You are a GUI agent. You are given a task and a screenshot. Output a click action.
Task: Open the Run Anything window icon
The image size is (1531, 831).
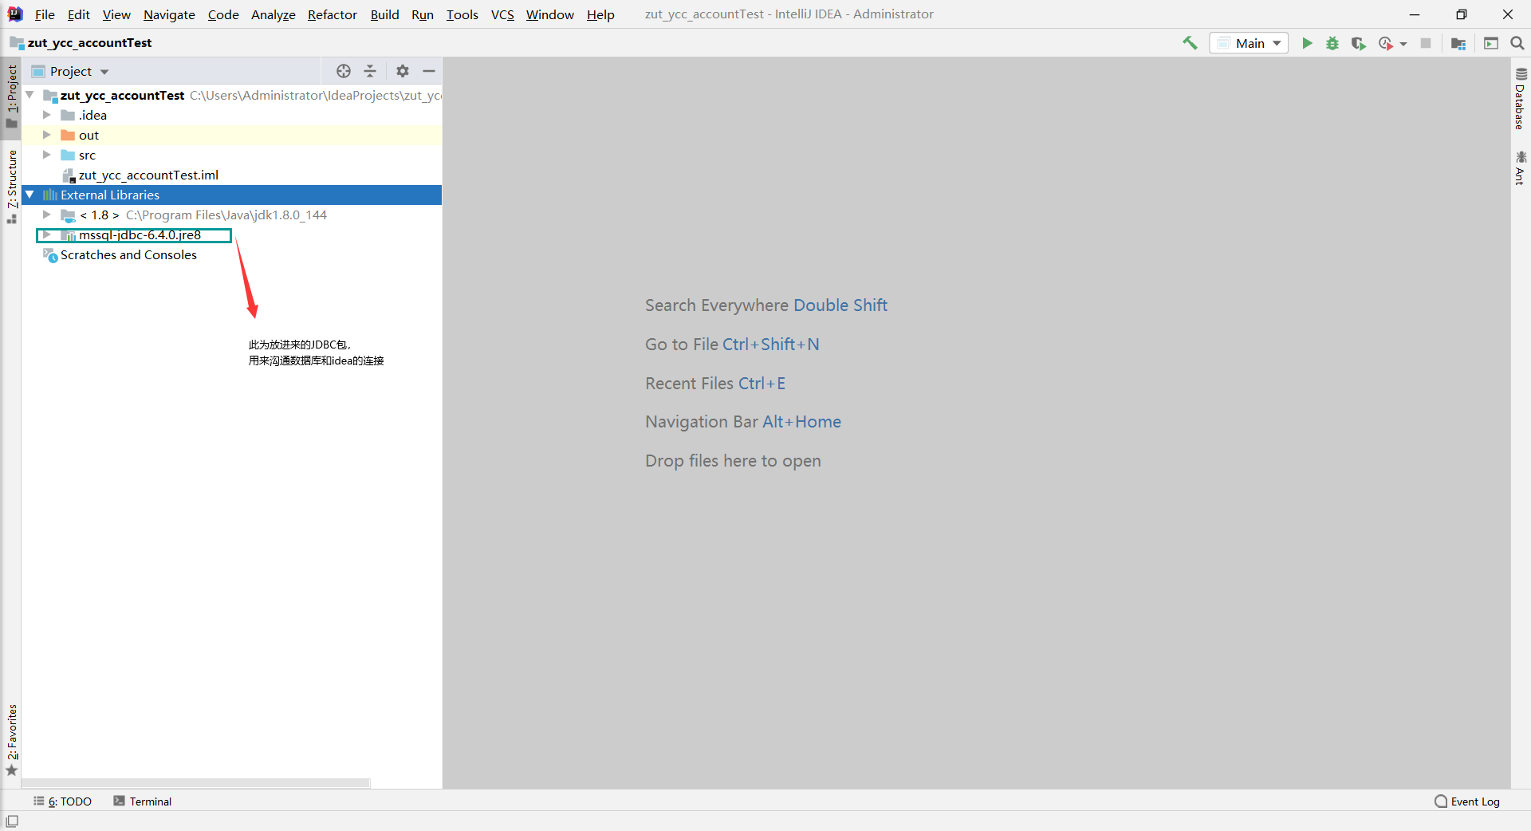pos(1491,43)
